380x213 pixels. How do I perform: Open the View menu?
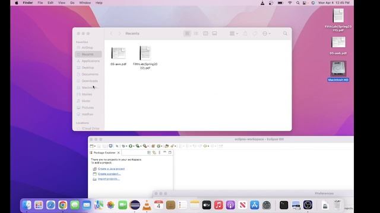(62, 3)
